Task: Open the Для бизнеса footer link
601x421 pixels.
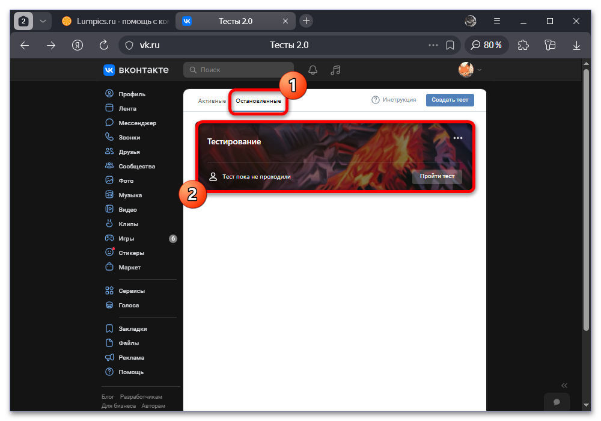Action: [118, 405]
